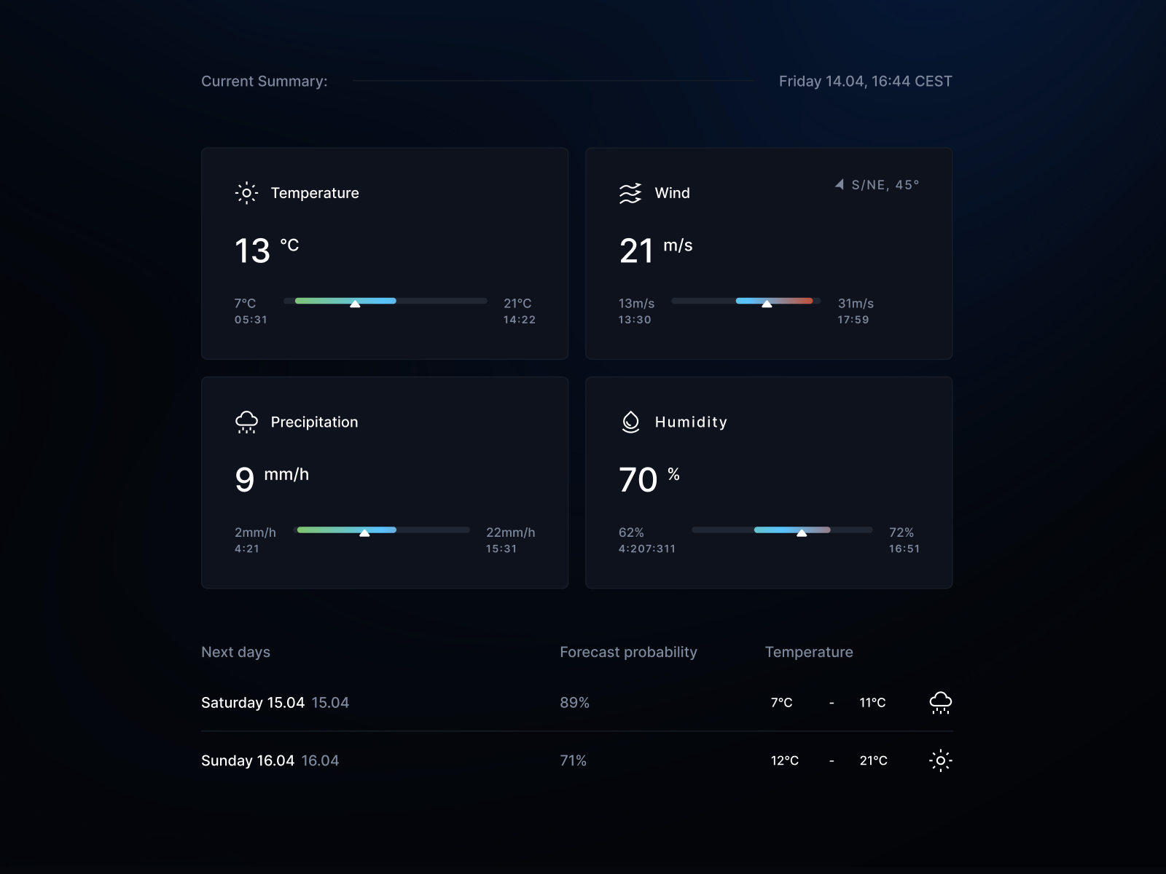Select Saturday's rain cloud forecast icon
This screenshot has width=1166, height=874.
[940, 702]
